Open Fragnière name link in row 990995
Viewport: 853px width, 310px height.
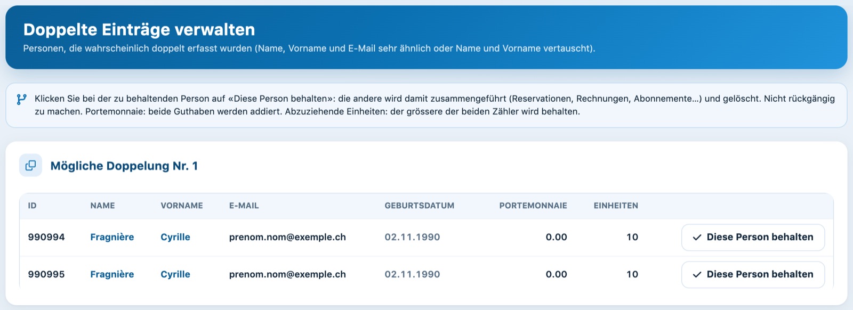tap(112, 274)
